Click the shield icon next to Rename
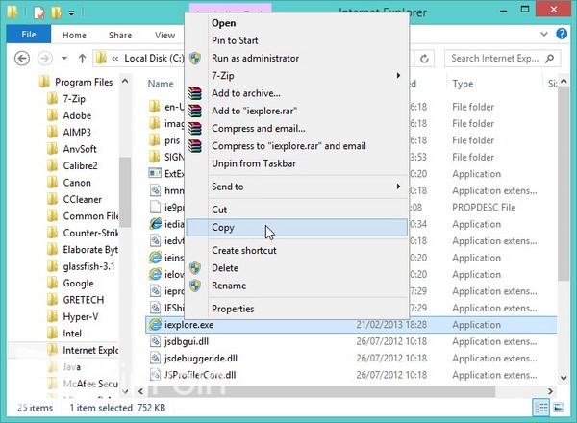This screenshot has height=423, width=577. pos(195,286)
